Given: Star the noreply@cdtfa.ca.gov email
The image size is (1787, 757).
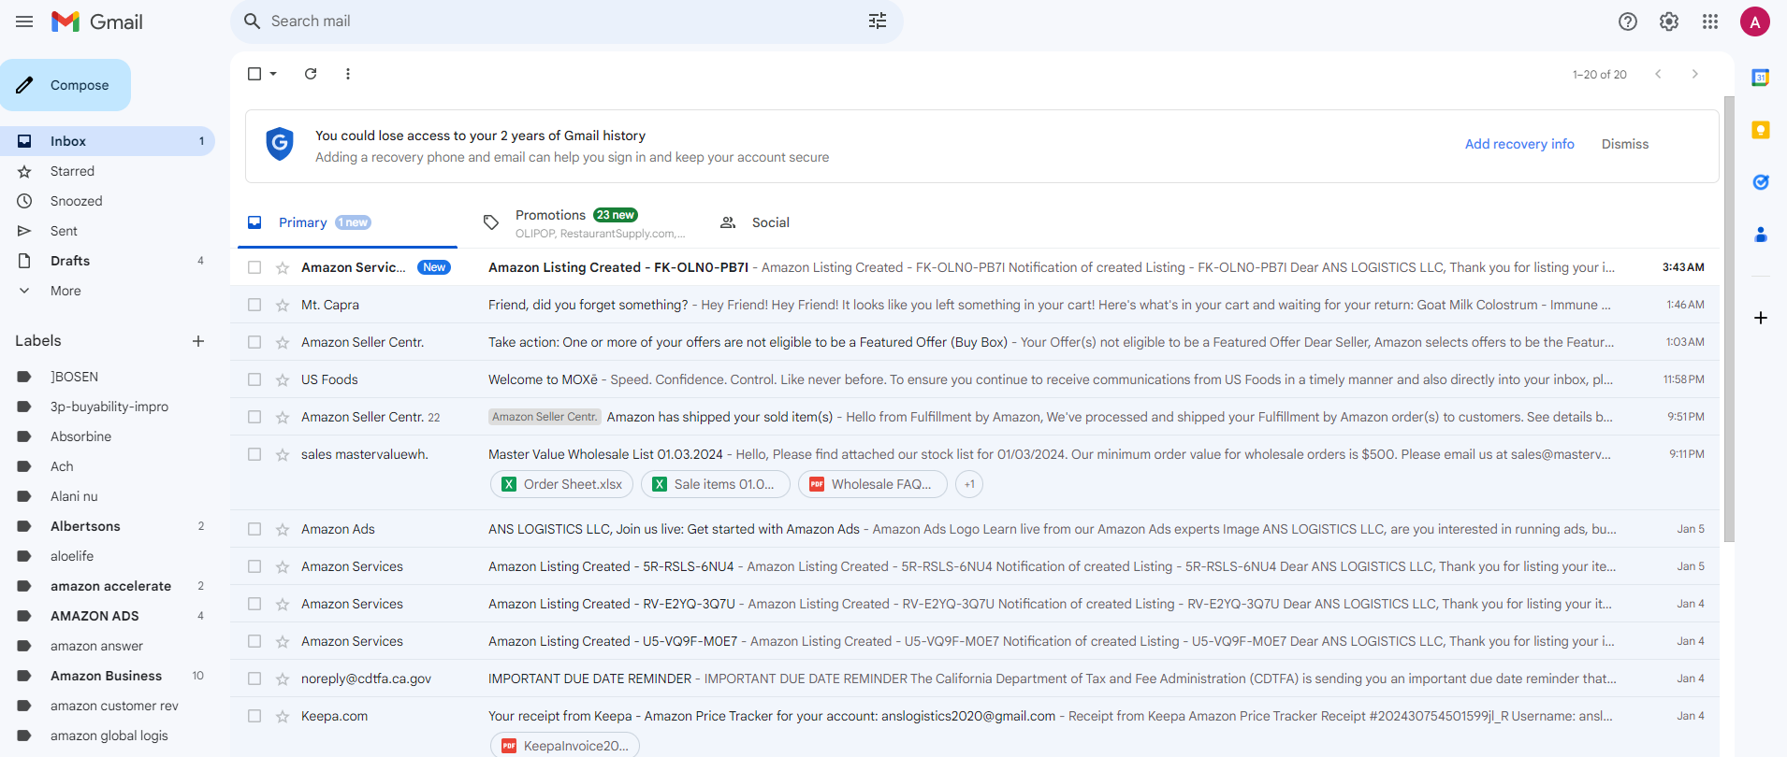Looking at the screenshot, I should tap(283, 678).
